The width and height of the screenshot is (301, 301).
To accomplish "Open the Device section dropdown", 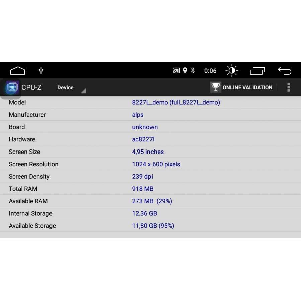I will 71,88.
